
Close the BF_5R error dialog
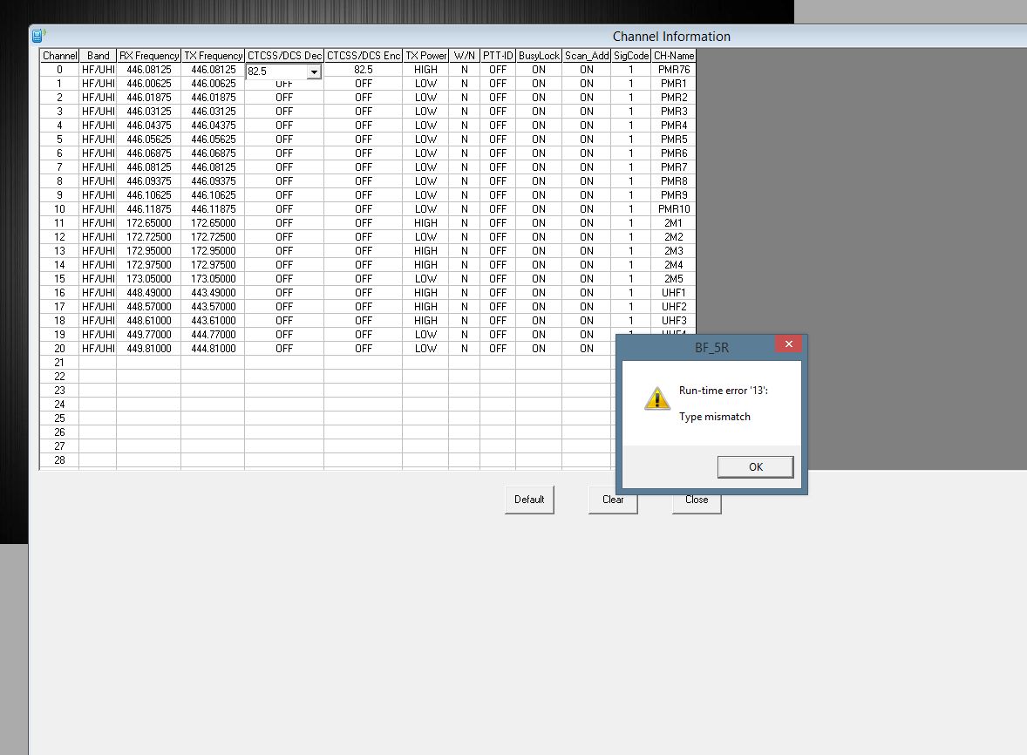788,344
